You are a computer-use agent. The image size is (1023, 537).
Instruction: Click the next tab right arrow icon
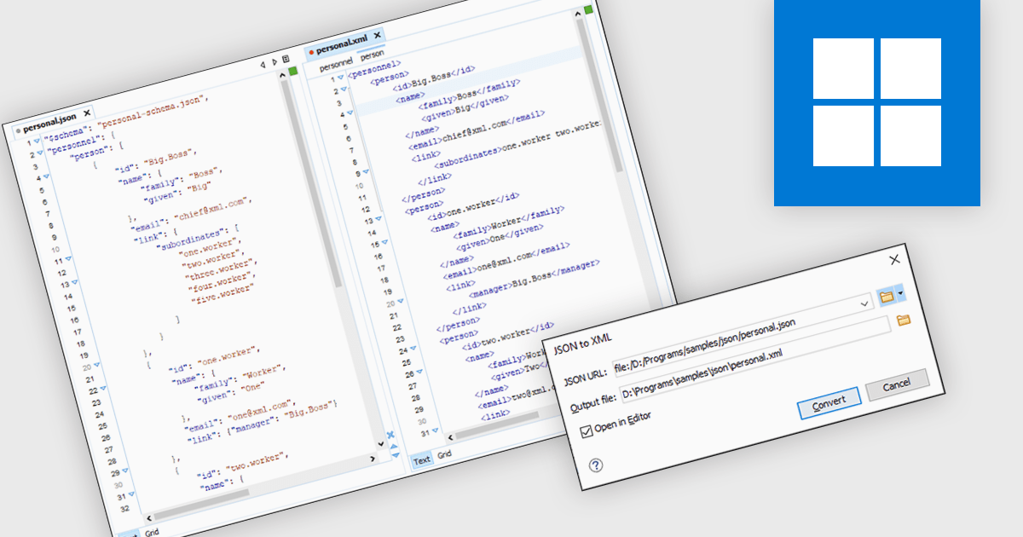(x=274, y=62)
